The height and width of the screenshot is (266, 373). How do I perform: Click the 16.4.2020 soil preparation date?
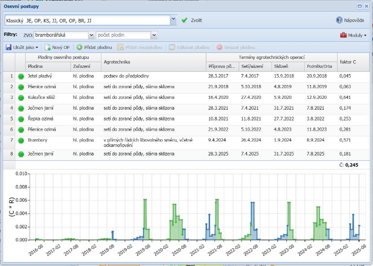218,98
